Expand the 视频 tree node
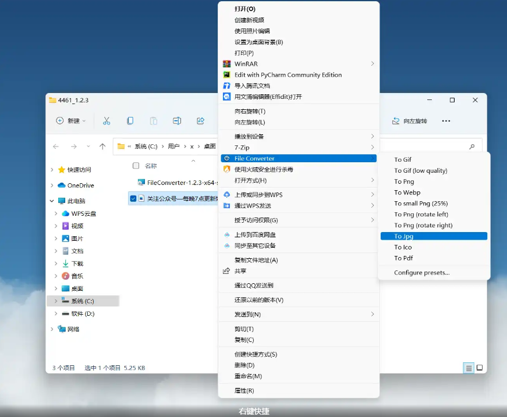 click(56, 226)
